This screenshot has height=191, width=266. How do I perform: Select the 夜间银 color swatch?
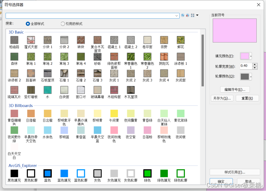pyautogui.click(x=181, y=130)
